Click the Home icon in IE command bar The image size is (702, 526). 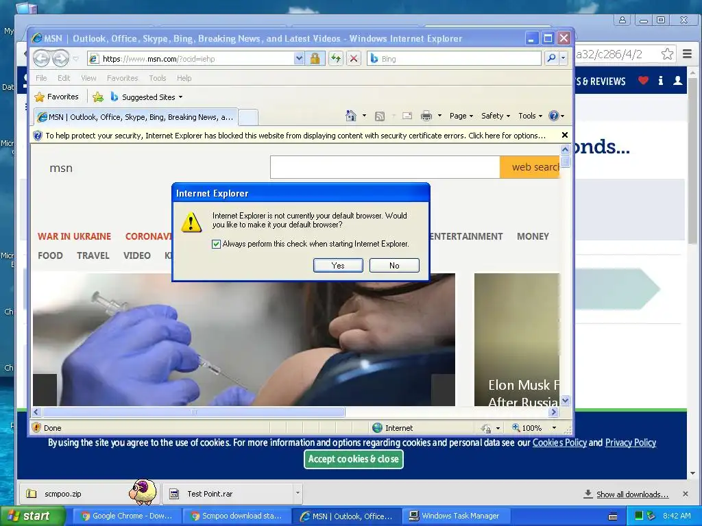coord(351,116)
